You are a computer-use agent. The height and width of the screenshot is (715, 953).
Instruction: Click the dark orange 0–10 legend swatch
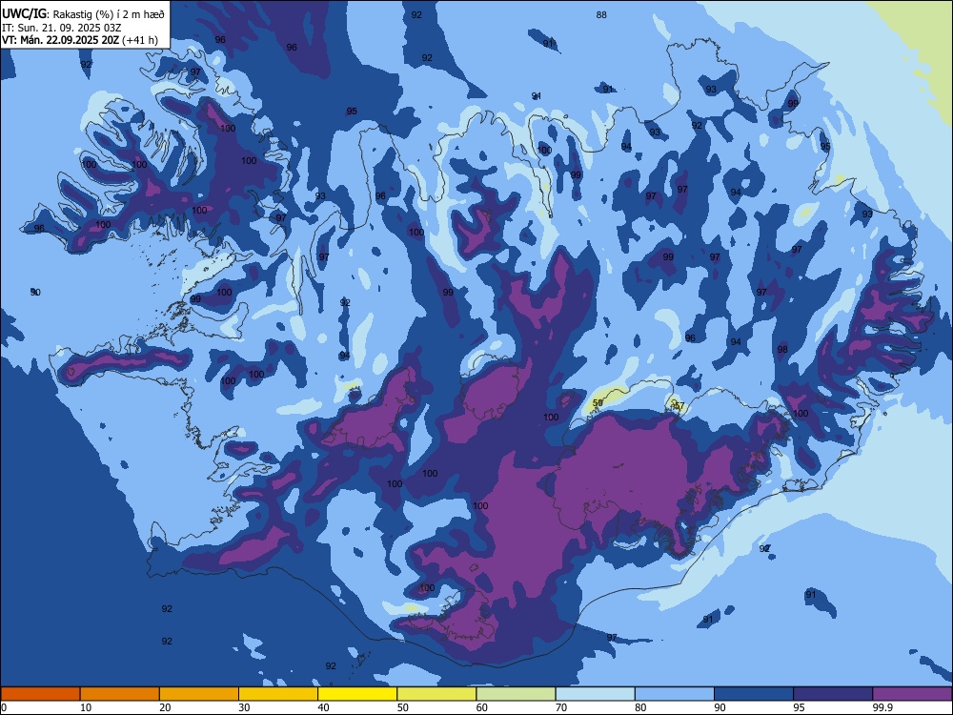pyautogui.click(x=40, y=694)
